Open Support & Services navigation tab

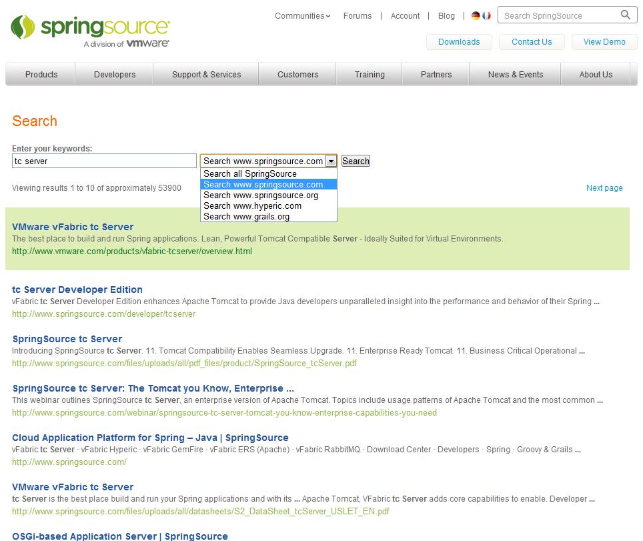click(206, 74)
